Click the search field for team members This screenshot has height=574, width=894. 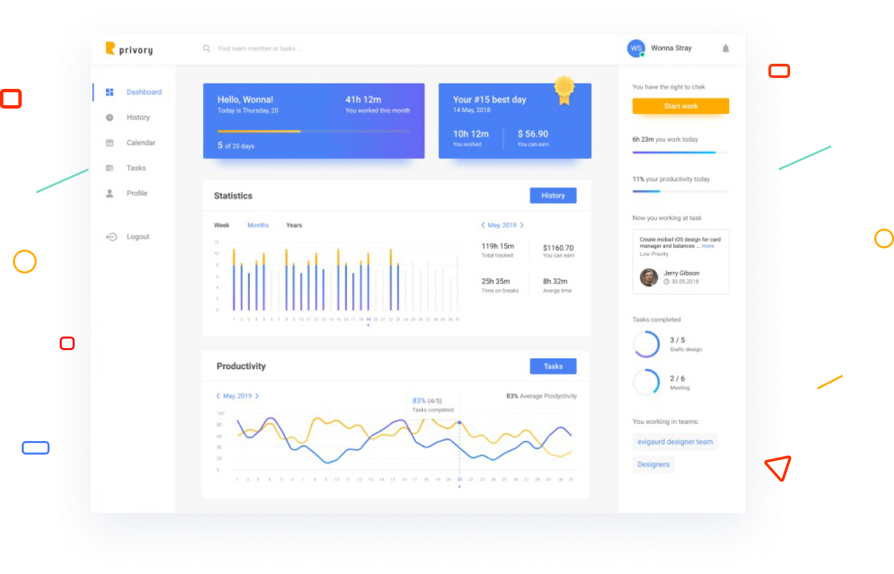click(x=260, y=49)
